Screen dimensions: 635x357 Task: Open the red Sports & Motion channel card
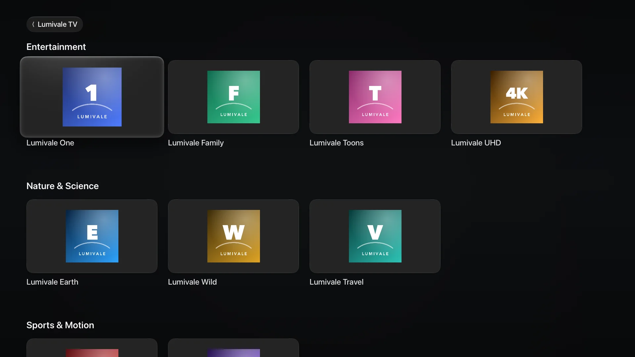coord(92,348)
